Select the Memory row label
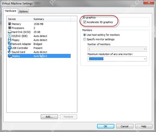The width and height of the screenshot is (156, 132). pyautogui.click(x=16, y=24)
